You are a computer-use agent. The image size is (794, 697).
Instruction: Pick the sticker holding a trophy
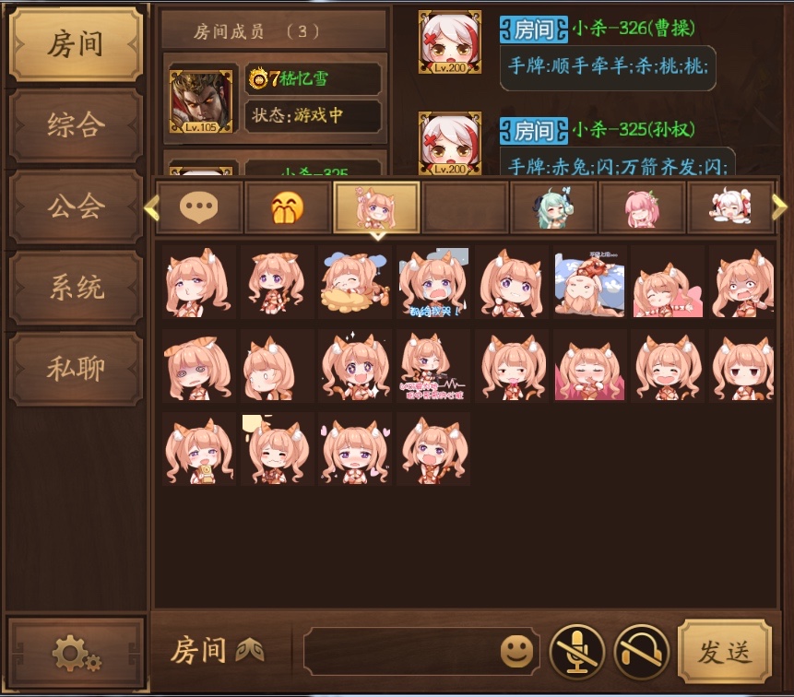[x=199, y=449]
